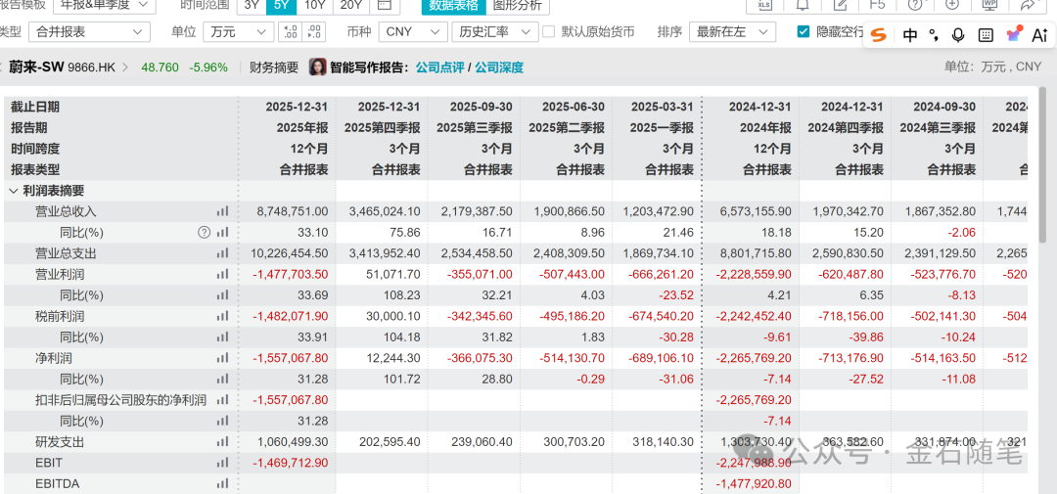Open the help question mark icon
1057x494 pixels.
point(915,4)
